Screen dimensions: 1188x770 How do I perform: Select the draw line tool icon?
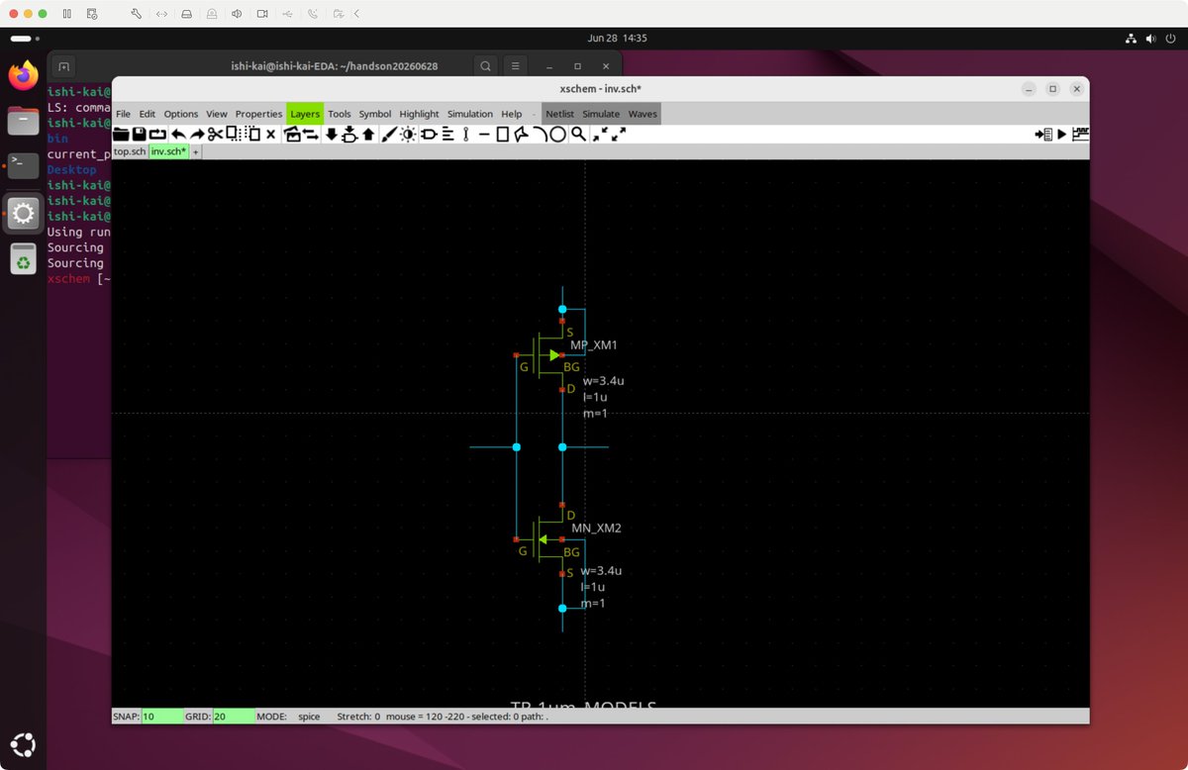tap(483, 134)
